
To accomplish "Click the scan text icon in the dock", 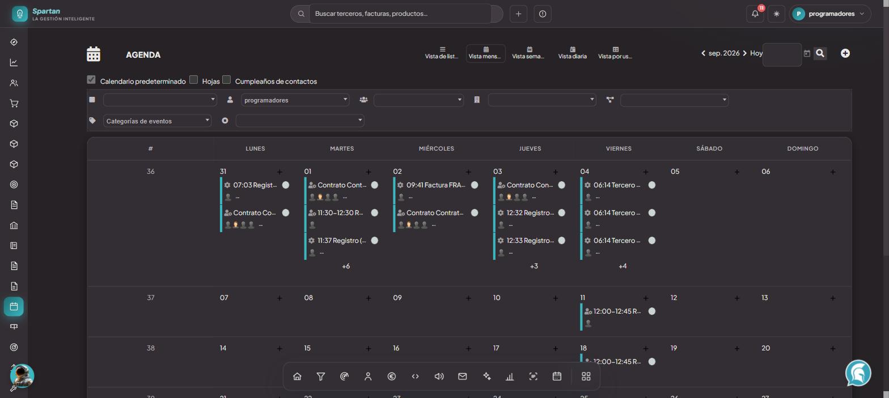I will (x=534, y=376).
